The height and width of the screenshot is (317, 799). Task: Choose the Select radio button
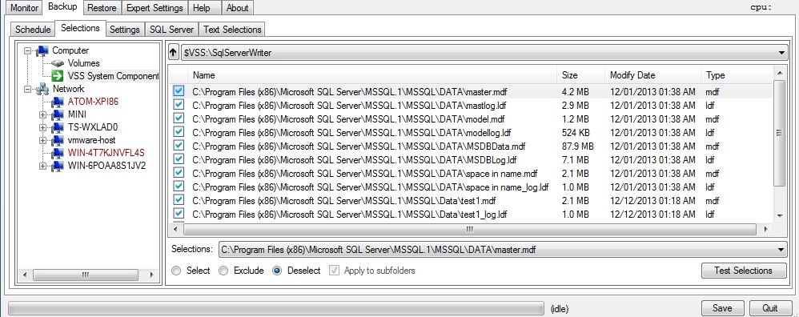[x=176, y=271]
